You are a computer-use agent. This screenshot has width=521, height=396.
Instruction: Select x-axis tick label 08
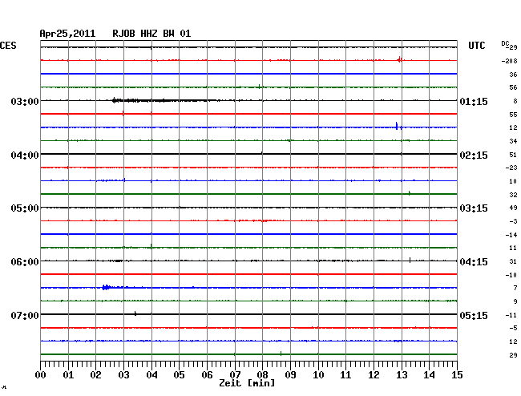click(x=262, y=374)
